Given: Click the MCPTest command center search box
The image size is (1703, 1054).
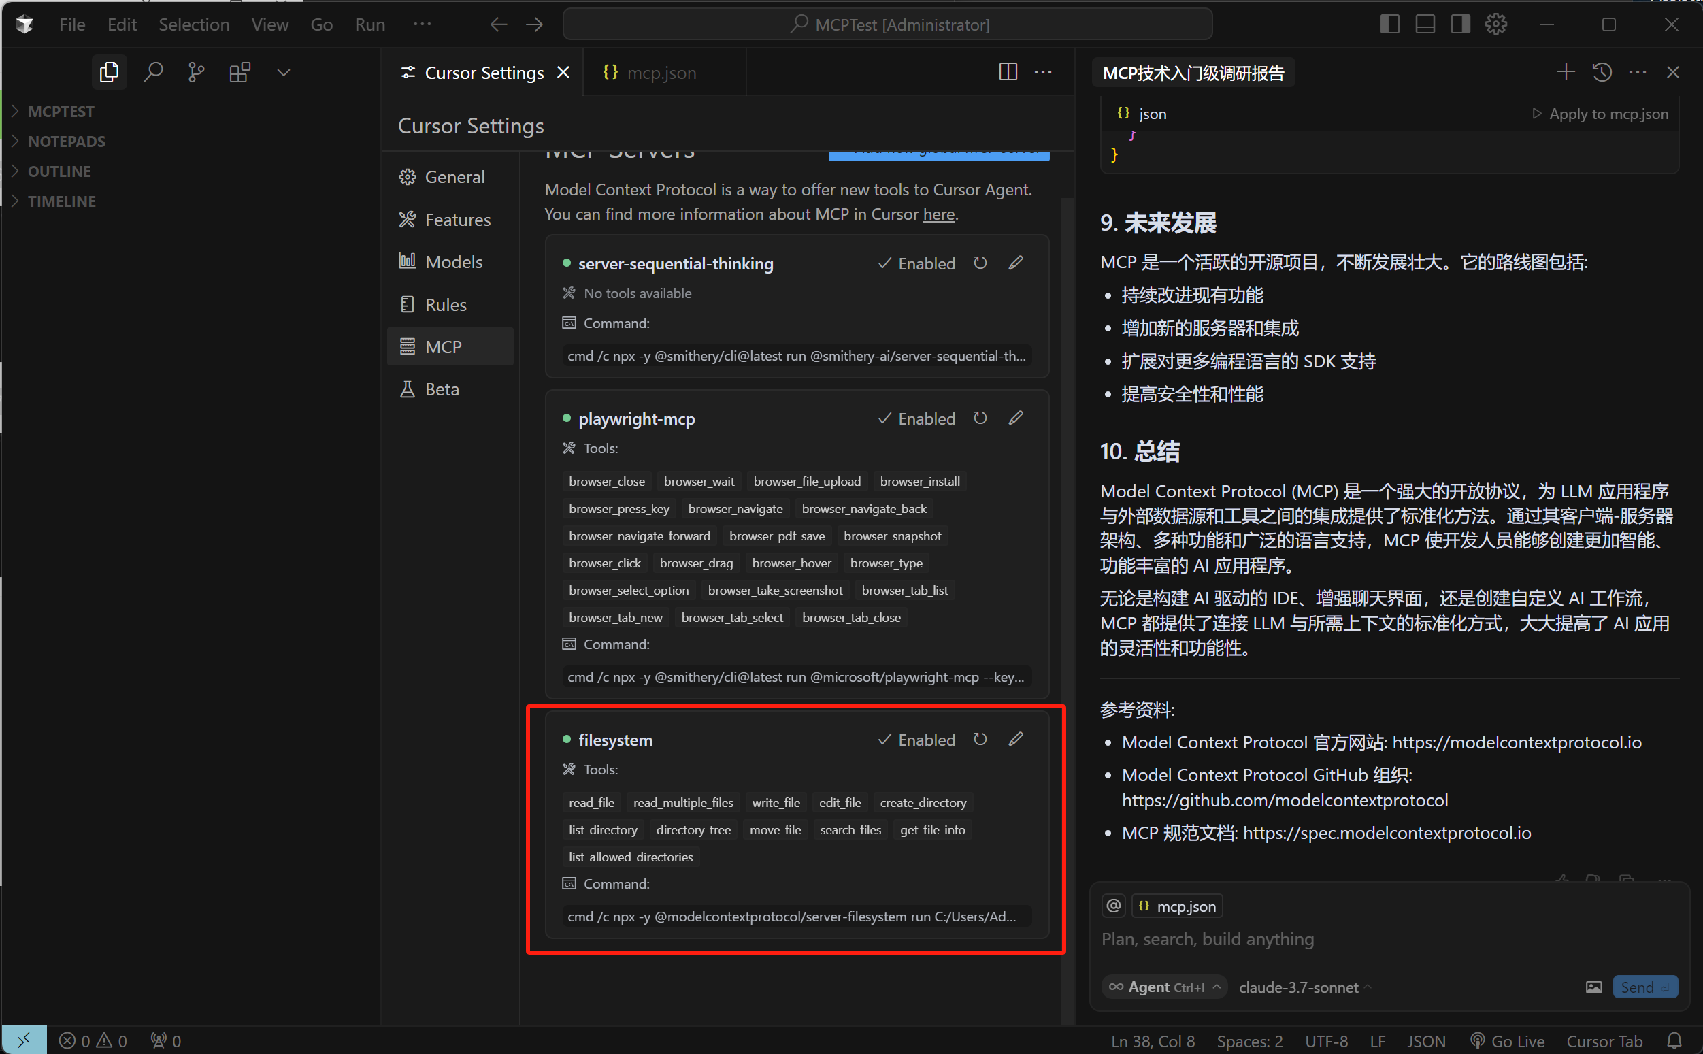Looking at the screenshot, I should tap(888, 24).
